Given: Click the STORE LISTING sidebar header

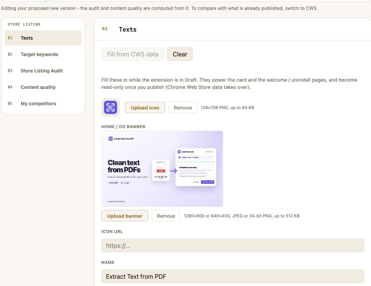Looking at the screenshot, I should [x=24, y=24].
